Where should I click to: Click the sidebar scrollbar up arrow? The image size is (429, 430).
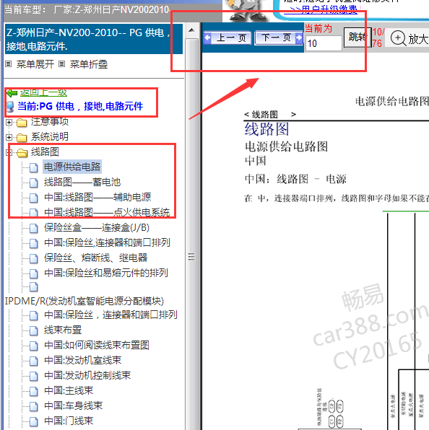point(191,30)
